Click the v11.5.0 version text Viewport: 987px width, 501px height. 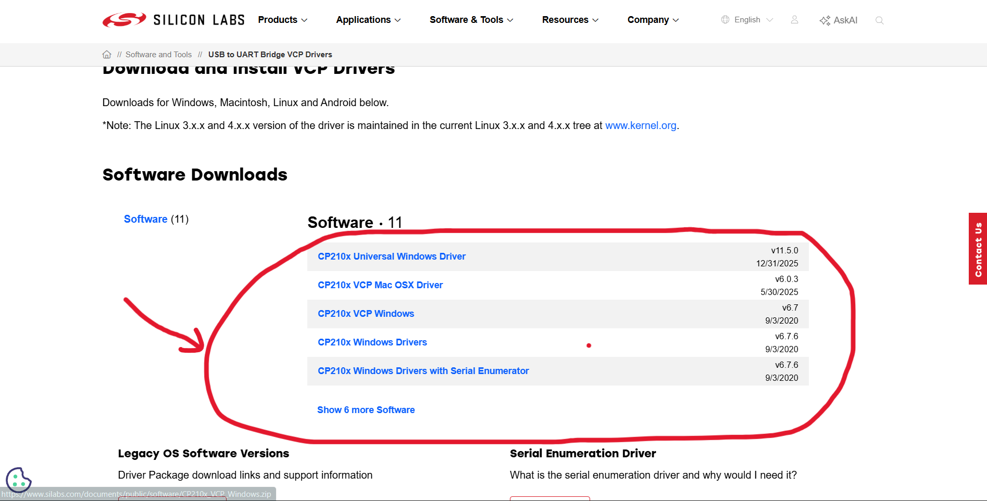pos(784,251)
